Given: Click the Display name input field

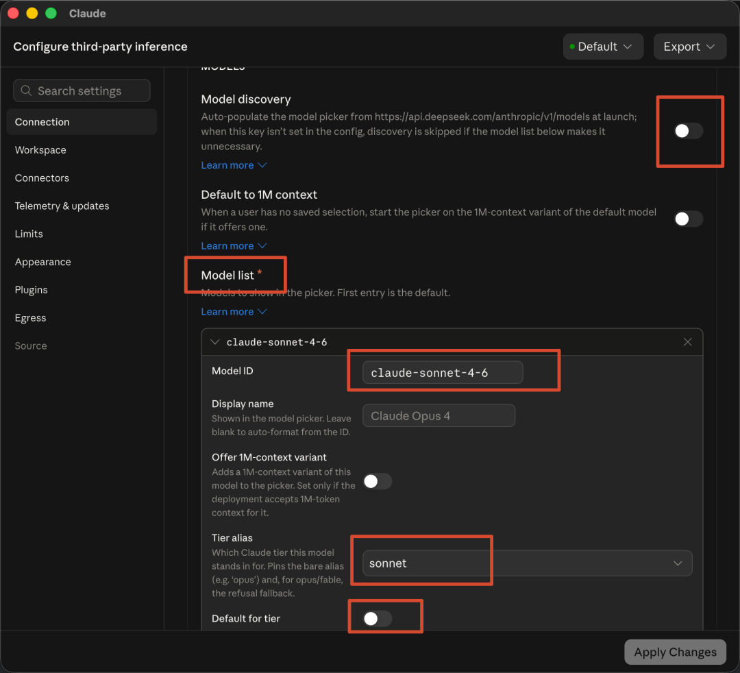Looking at the screenshot, I should (439, 415).
